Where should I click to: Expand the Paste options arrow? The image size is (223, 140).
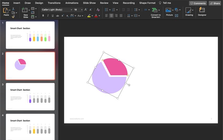click(x=10, y=10)
